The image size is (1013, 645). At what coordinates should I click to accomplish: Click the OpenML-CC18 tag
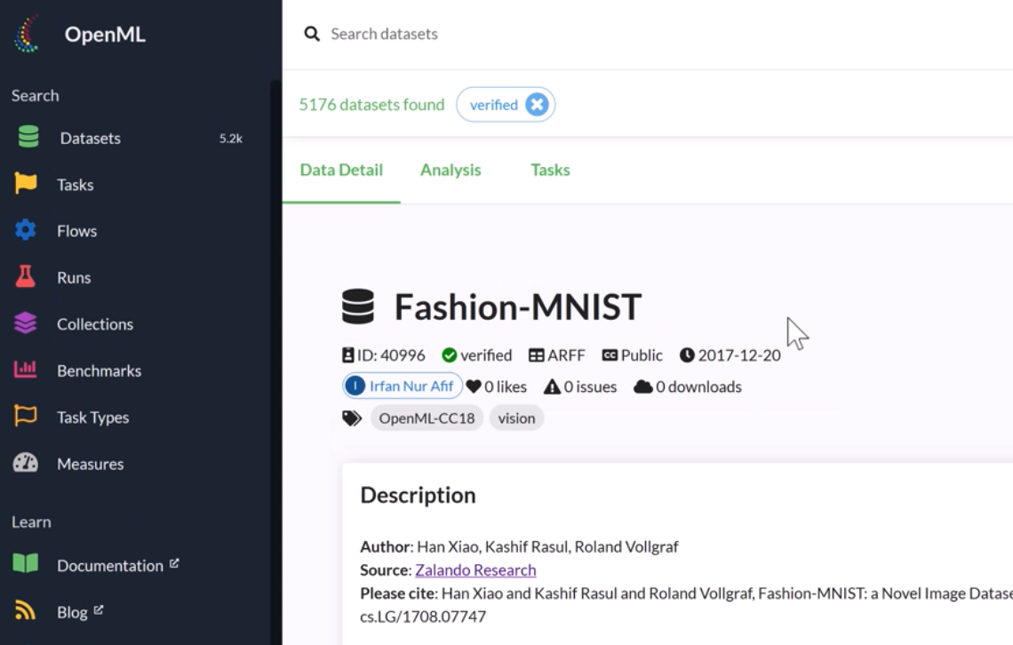(x=427, y=418)
